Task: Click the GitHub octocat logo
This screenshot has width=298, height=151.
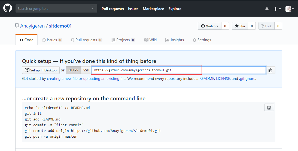Action: point(8,8)
